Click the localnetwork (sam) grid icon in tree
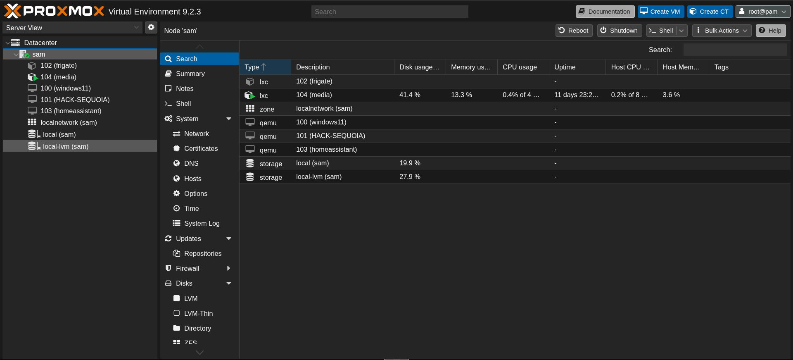 [32, 122]
